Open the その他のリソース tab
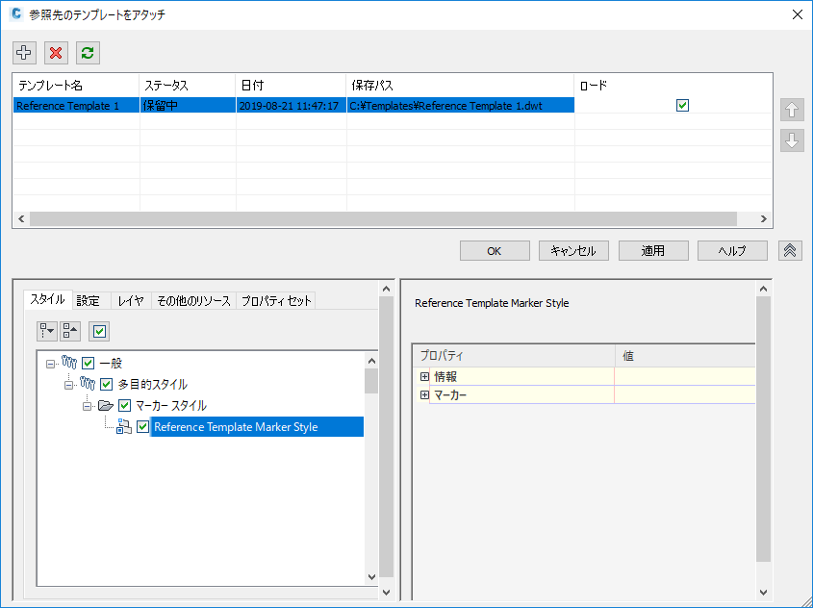The width and height of the screenshot is (813, 608). pos(194,300)
